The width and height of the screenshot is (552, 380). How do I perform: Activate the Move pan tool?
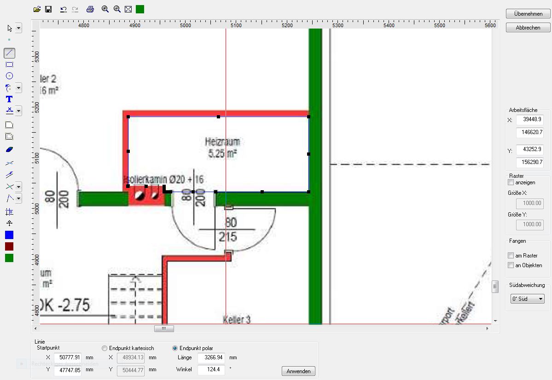click(x=9, y=223)
